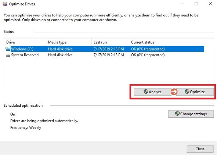
Task: Click the 'Frequency: Weekly' text
Action: pyautogui.click(x=26, y=128)
